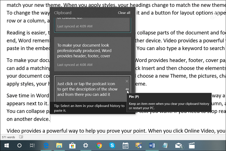Paste the 'Just click or tap the podcast' clip
Screen dimensions: 226x151
pos(93,89)
